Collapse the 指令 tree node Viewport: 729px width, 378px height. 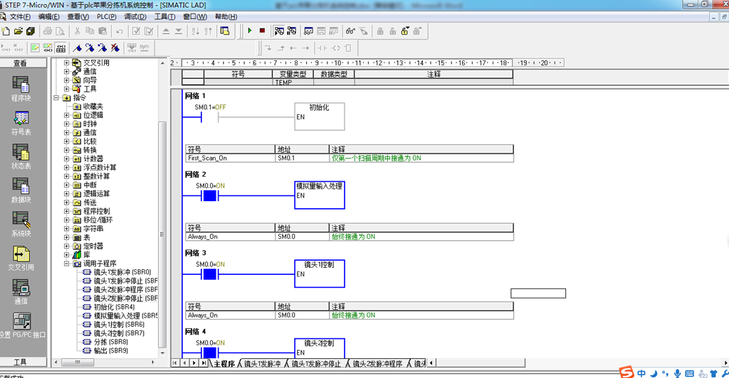(x=56, y=98)
